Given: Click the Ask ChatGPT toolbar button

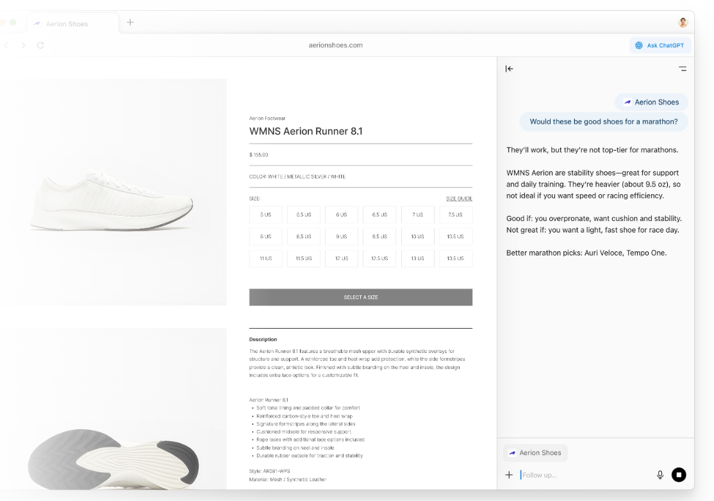Looking at the screenshot, I should [660, 45].
